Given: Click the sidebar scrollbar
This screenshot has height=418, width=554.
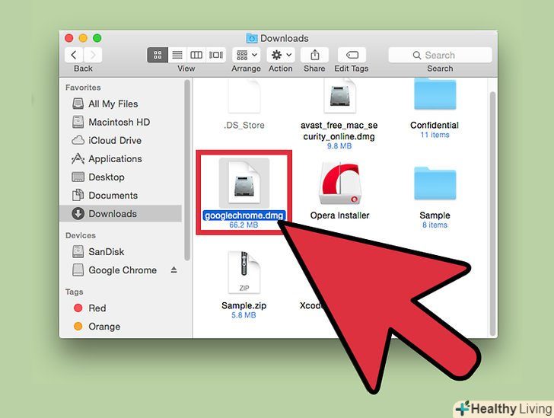Looking at the screenshot, I should pyautogui.click(x=187, y=170).
